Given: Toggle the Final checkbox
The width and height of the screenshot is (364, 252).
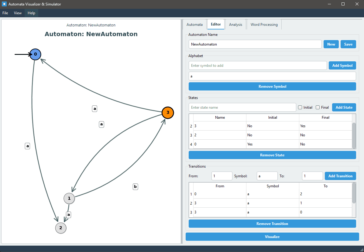Looking at the screenshot, I should tap(318, 107).
